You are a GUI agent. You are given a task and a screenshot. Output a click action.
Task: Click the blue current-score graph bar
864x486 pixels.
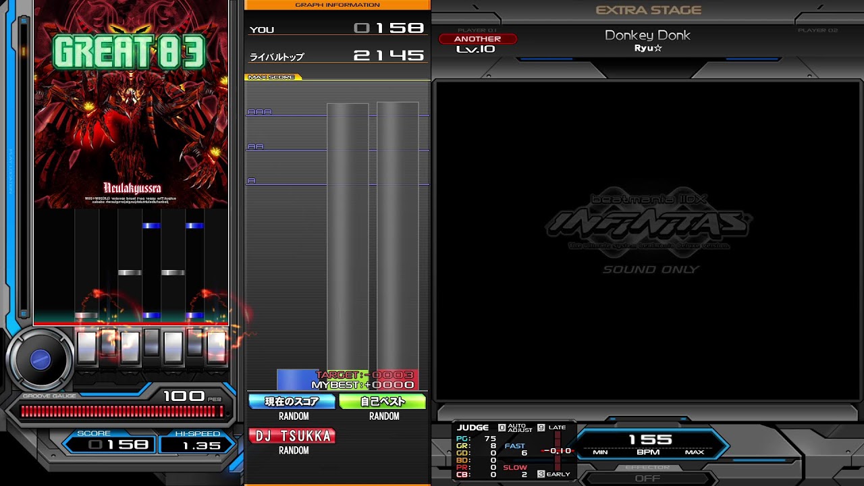pos(297,379)
